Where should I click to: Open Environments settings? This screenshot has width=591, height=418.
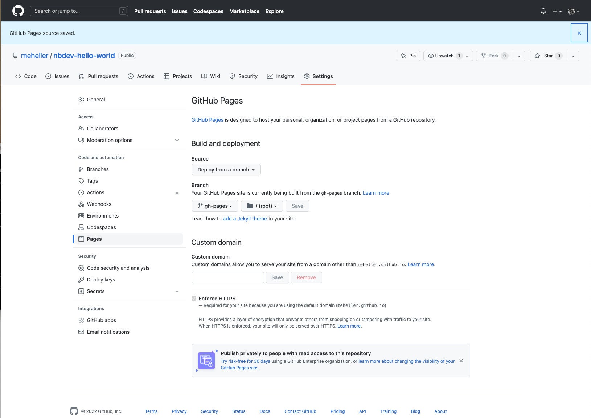pyautogui.click(x=129, y=216)
